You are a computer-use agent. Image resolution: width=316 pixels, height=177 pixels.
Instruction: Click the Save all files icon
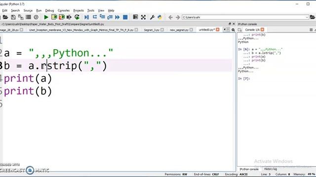pos(21,17)
